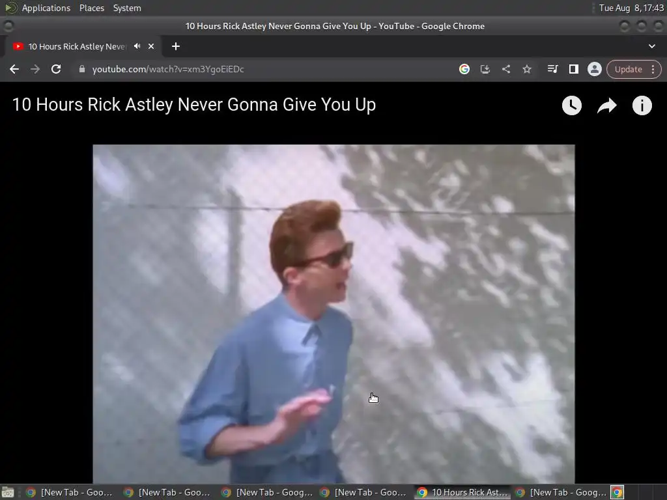Viewport: 667px width, 500px height.
Task: Click the Chrome icon at taskbar end
Action: pyautogui.click(x=617, y=492)
